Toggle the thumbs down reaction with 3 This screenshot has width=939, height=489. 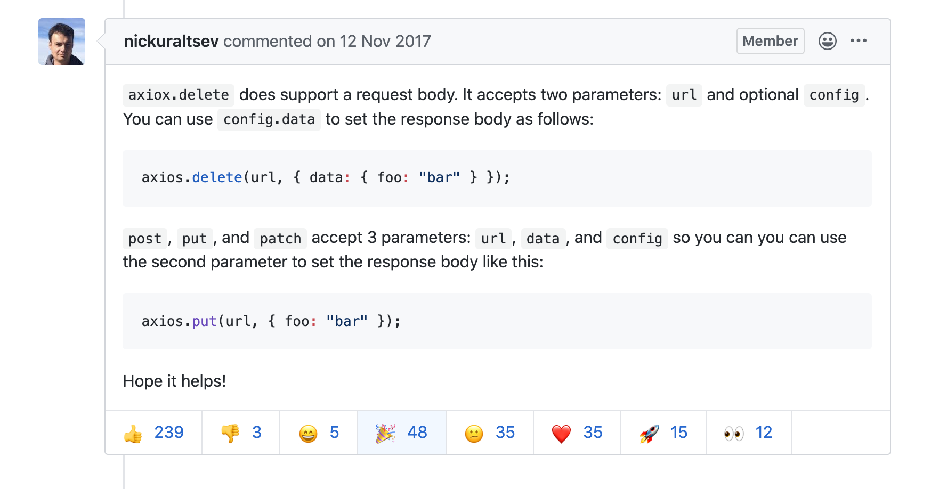[x=241, y=433]
